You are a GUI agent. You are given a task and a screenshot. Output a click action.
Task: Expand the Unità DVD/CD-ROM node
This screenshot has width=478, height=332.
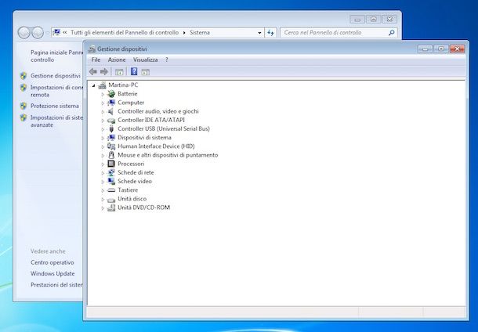(x=103, y=208)
